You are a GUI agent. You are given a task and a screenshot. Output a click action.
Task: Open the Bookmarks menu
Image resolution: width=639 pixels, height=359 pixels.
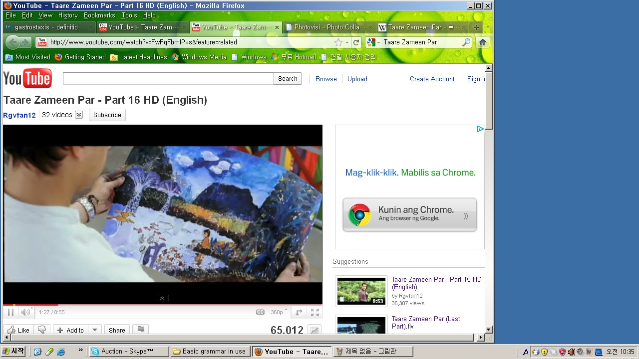coord(99,15)
